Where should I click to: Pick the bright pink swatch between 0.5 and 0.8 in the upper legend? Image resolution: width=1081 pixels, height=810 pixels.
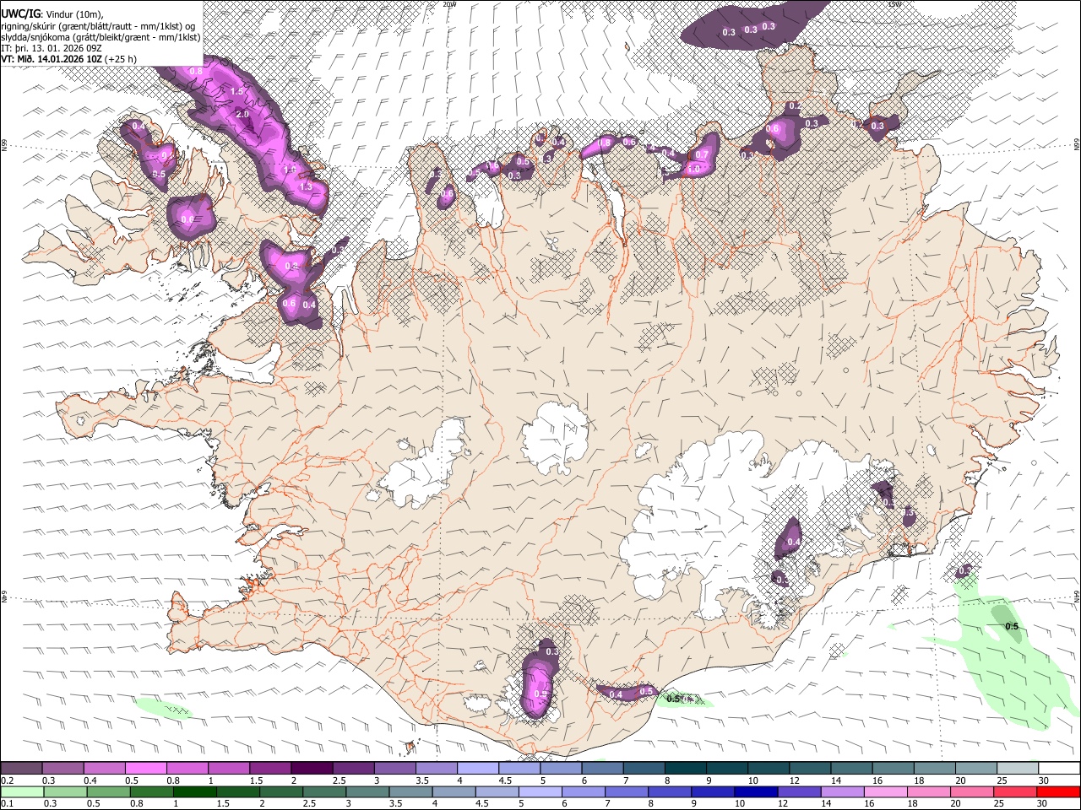(145, 768)
